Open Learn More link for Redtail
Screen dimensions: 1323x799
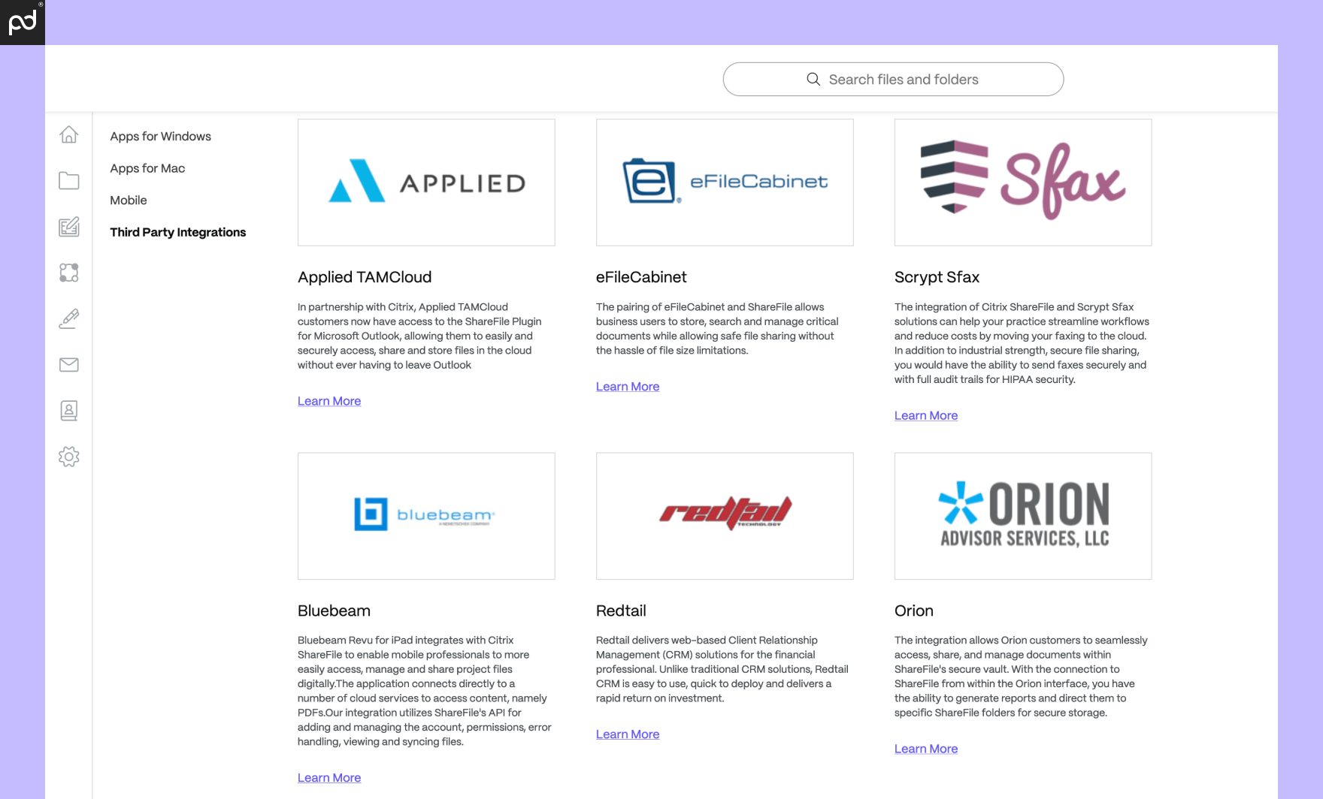[628, 734]
